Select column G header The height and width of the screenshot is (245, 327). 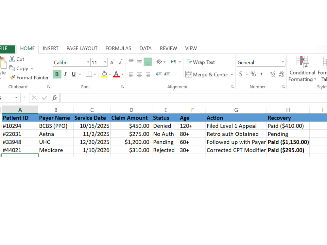pyautogui.click(x=236, y=110)
